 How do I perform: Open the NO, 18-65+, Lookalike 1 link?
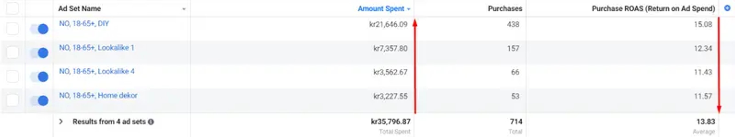click(97, 48)
